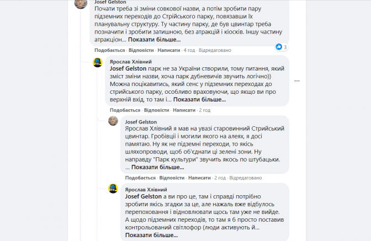Image resolution: width=371 pixels, height=241 pixels.
Task: Click Josef Gelston's avatar beside the 'Стрийський цвинтар' reply
Action: click(113, 121)
